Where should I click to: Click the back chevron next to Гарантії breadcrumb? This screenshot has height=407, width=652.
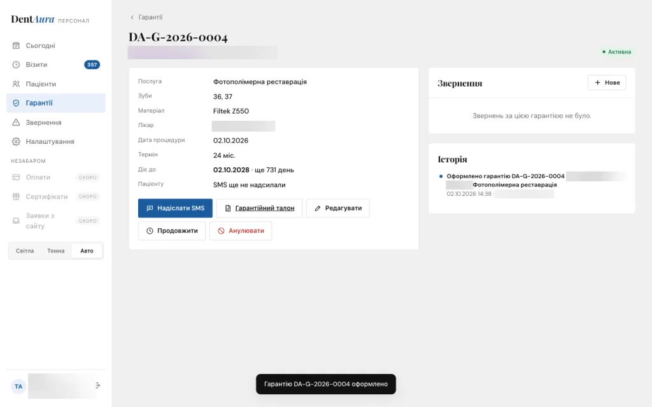coord(132,17)
